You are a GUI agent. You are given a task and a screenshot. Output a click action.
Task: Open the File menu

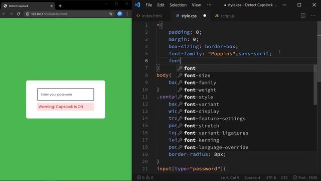click(x=149, y=5)
